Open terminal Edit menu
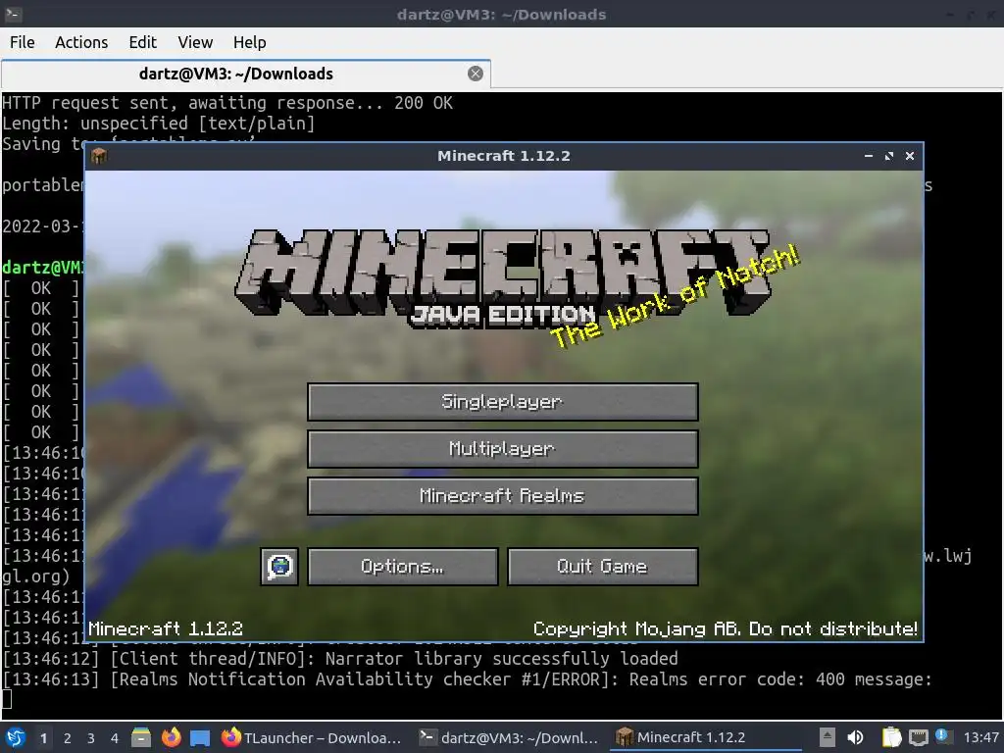Image resolution: width=1004 pixels, height=753 pixels. [143, 42]
